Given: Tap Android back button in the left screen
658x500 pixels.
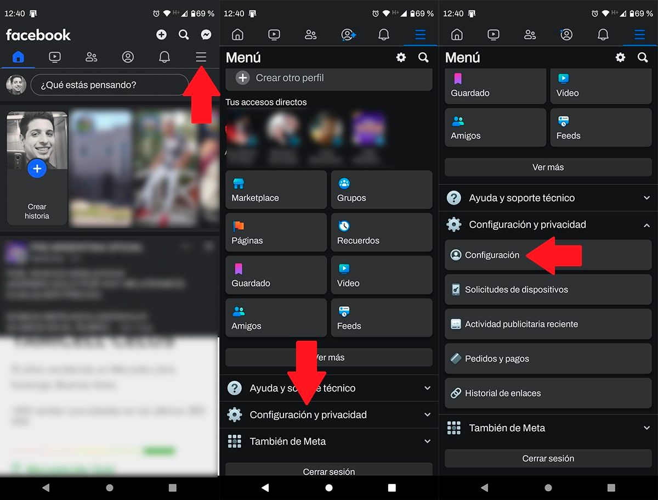Looking at the screenshot, I should (x=46, y=487).
